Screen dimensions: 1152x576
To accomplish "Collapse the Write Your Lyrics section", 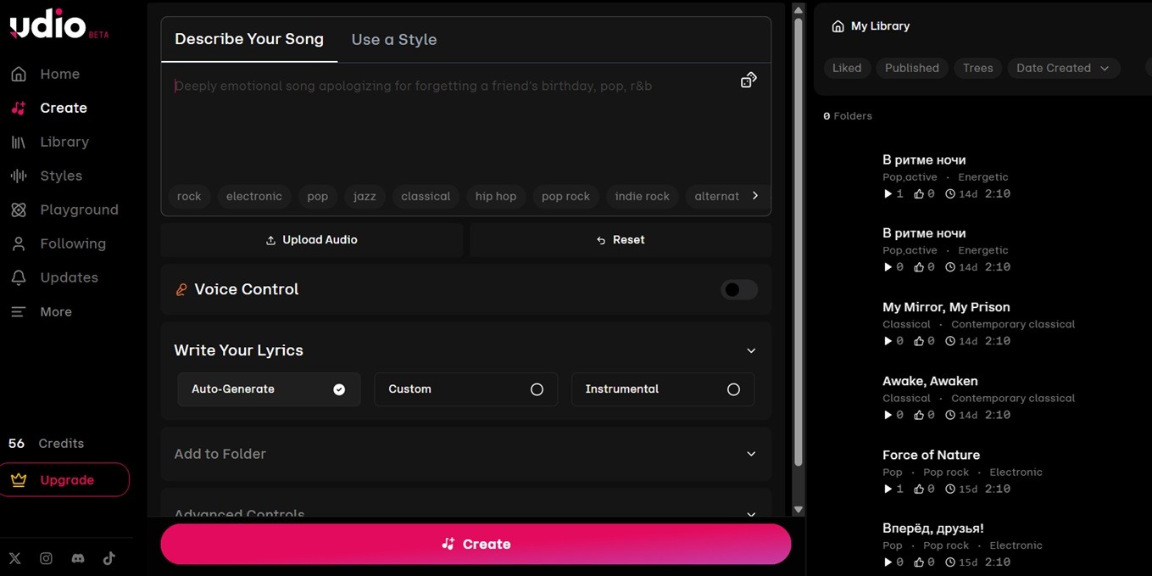I will click(x=751, y=350).
